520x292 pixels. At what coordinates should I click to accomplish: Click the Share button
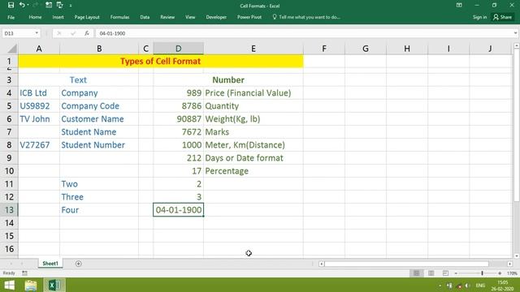[503, 17]
